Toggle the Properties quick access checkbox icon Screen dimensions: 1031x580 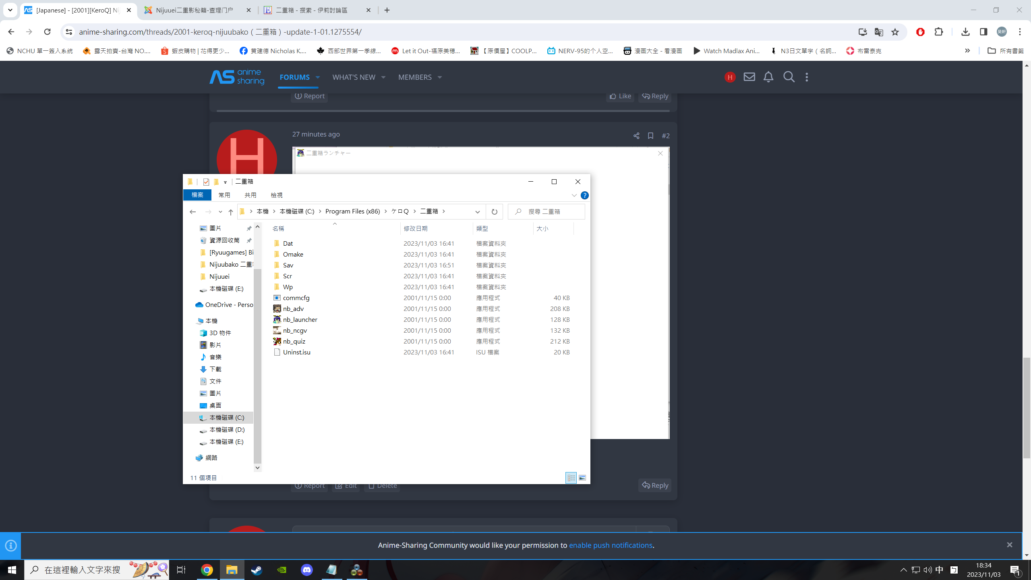click(206, 182)
